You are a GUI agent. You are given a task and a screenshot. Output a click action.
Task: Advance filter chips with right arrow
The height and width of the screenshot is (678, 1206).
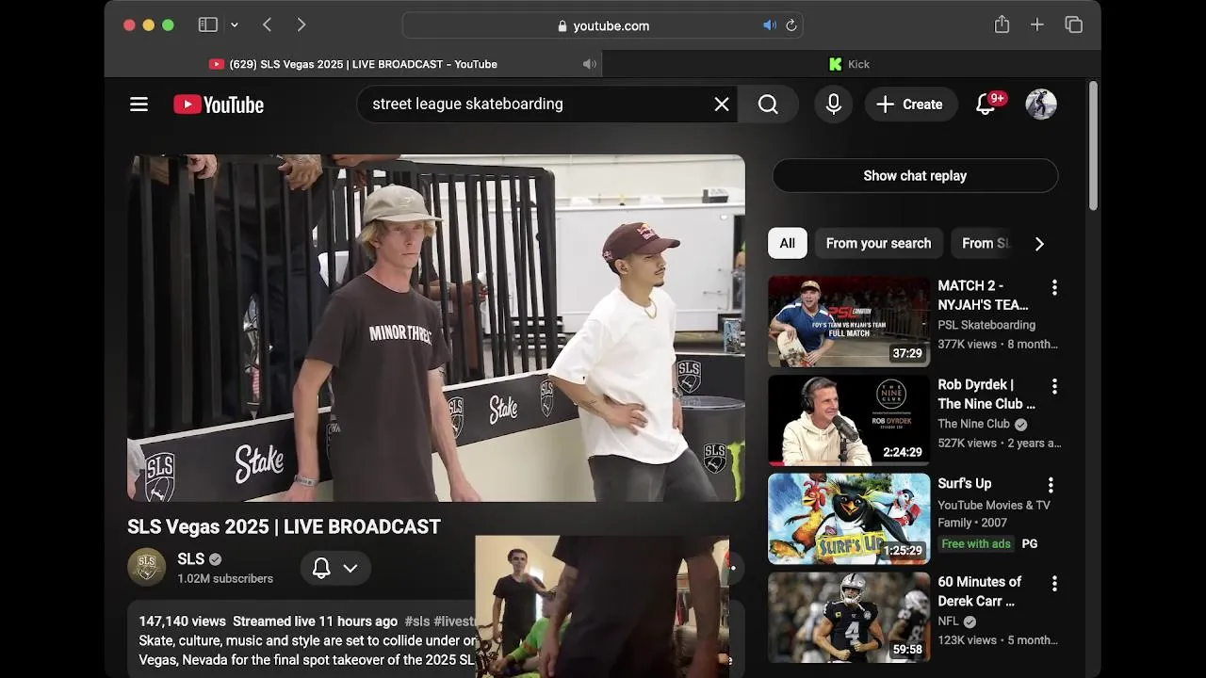1039,244
